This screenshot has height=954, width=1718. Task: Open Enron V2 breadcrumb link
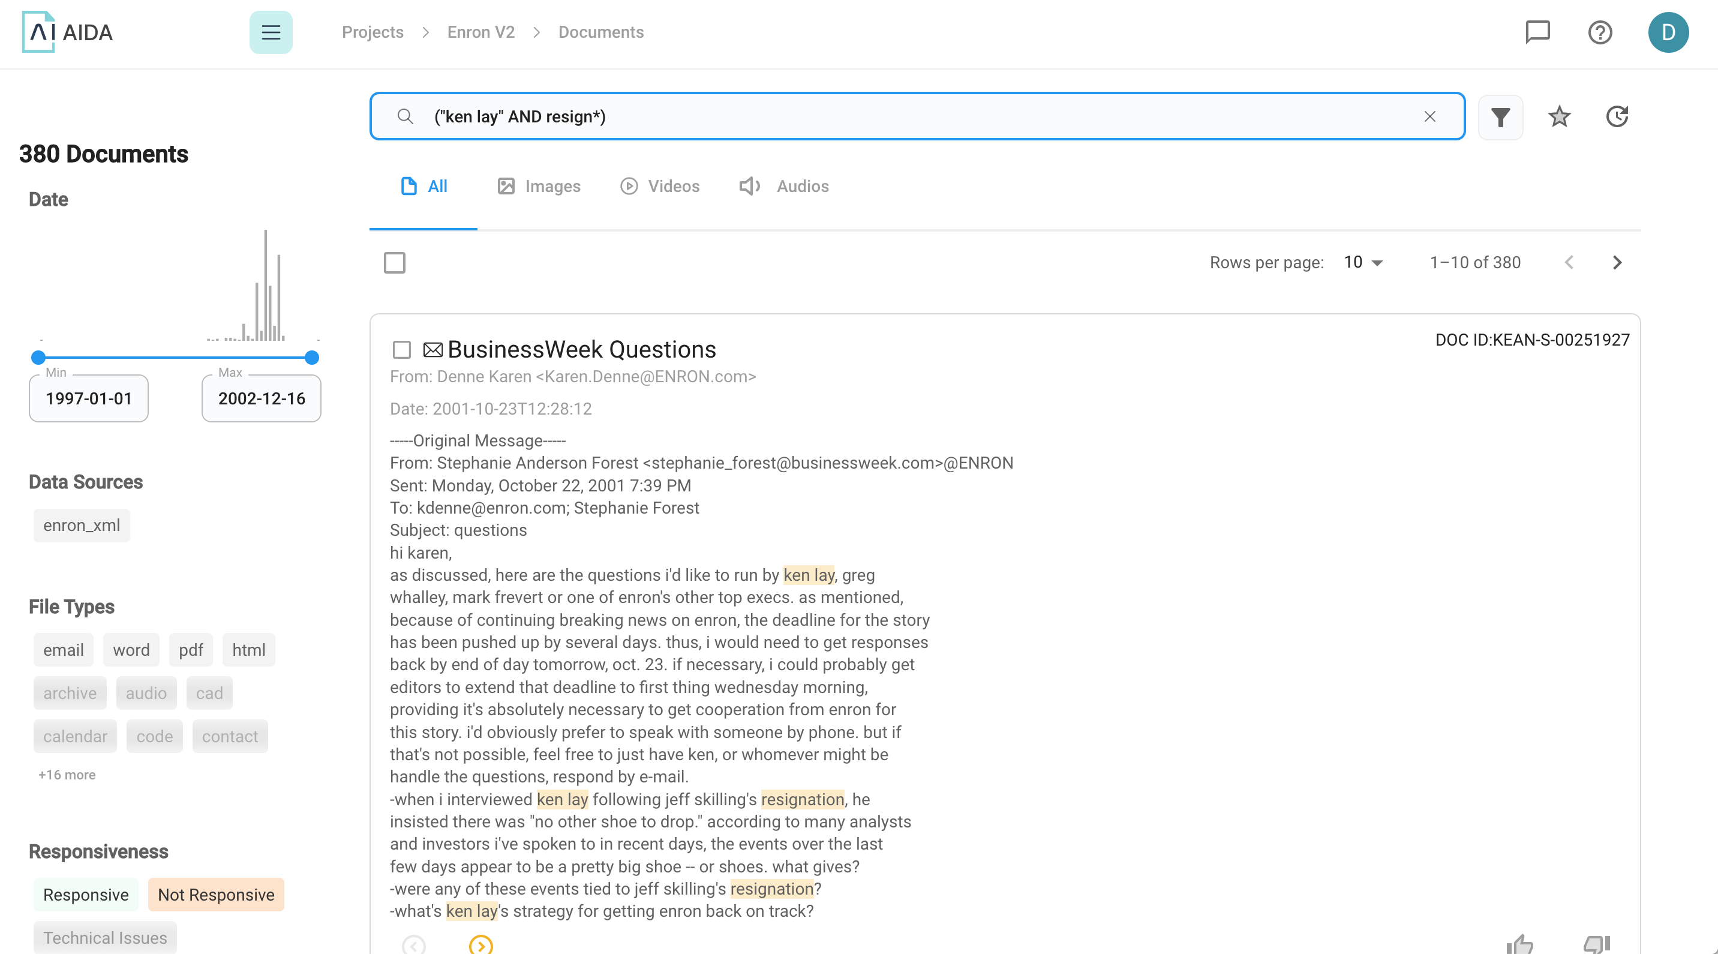481,32
